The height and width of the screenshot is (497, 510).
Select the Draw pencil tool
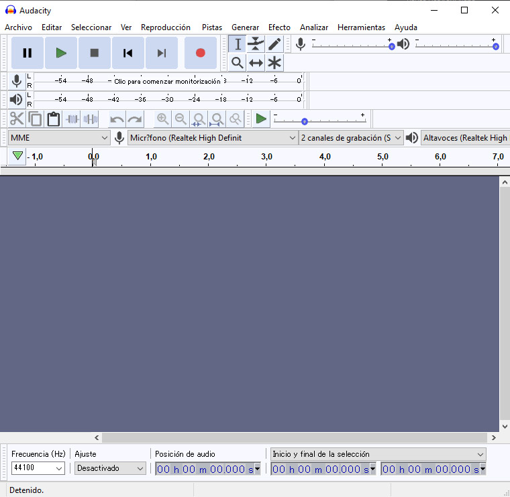coord(274,44)
